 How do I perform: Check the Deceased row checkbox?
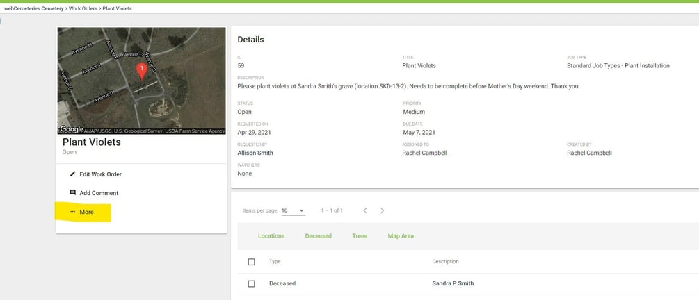251,283
